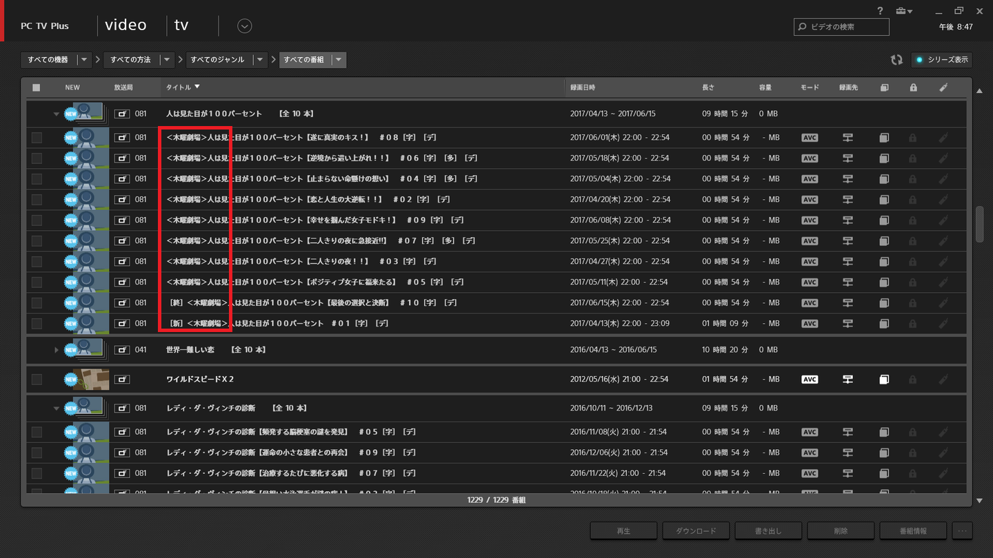Screen dimensions: 993x558
Task: Switch to the tv tab
Action: (181, 25)
